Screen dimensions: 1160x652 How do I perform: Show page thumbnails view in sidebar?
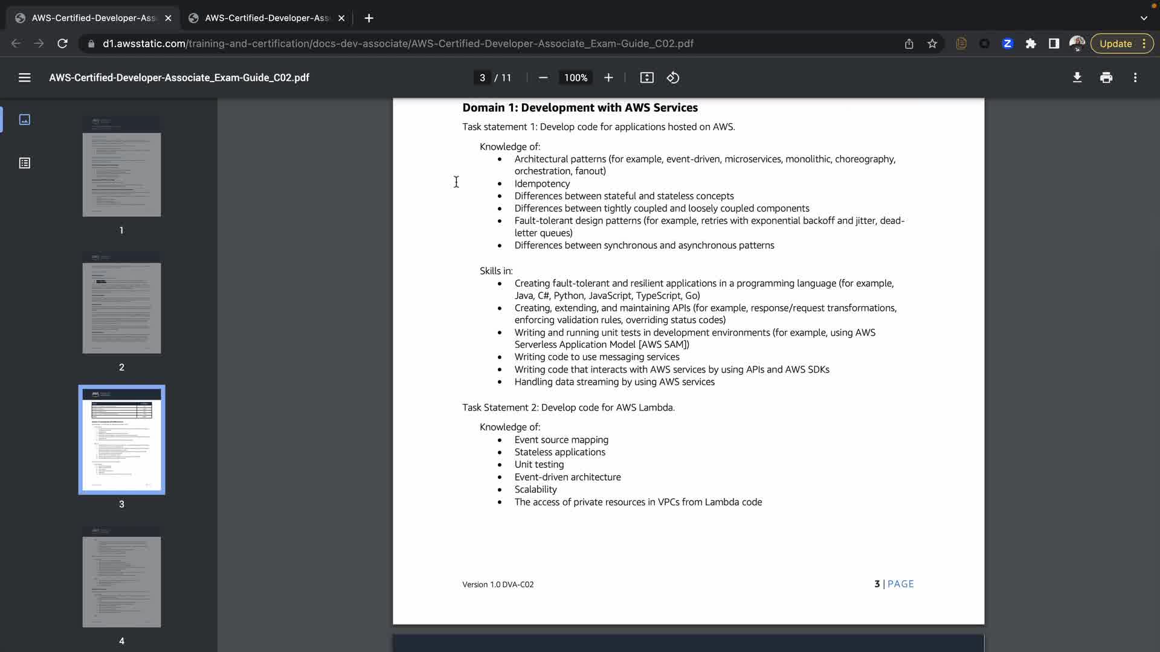point(25,120)
